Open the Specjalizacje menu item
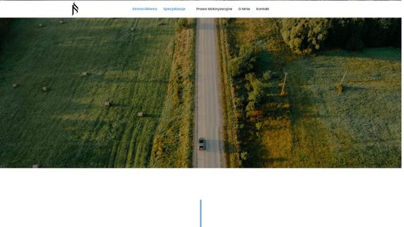Screen dimensions: 404x227 click(174, 9)
